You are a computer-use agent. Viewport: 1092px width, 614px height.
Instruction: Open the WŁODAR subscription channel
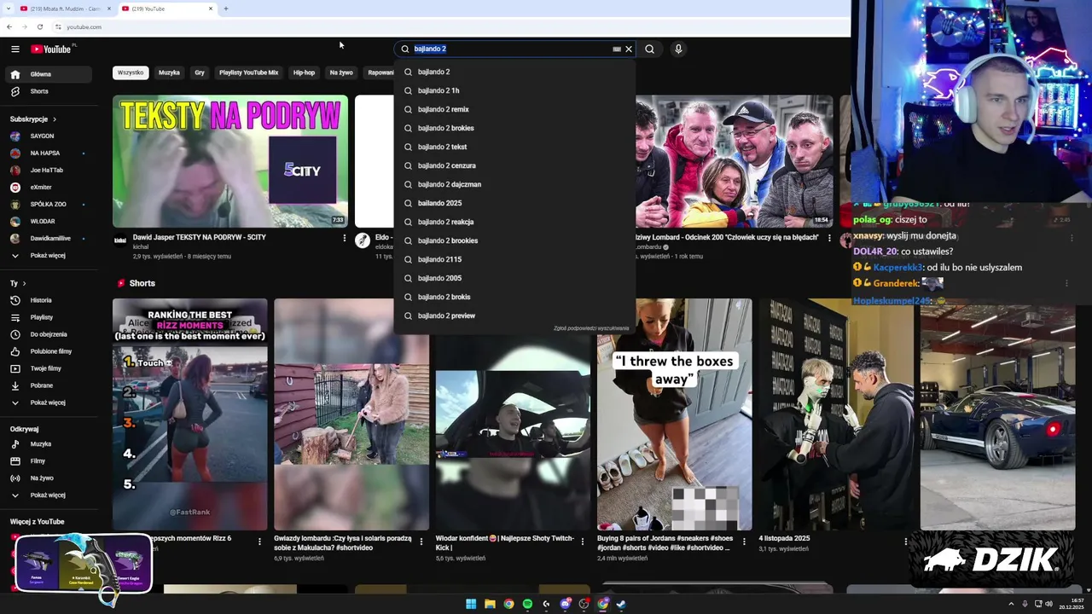click(49, 222)
